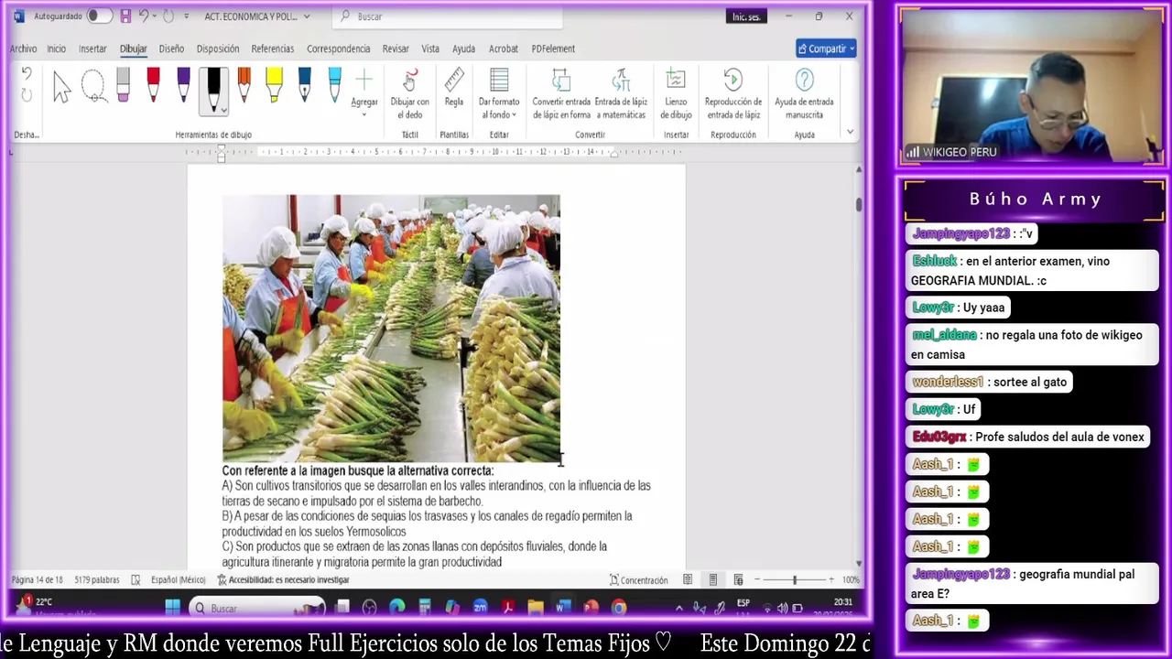Click zoom in plus button

[x=831, y=579]
